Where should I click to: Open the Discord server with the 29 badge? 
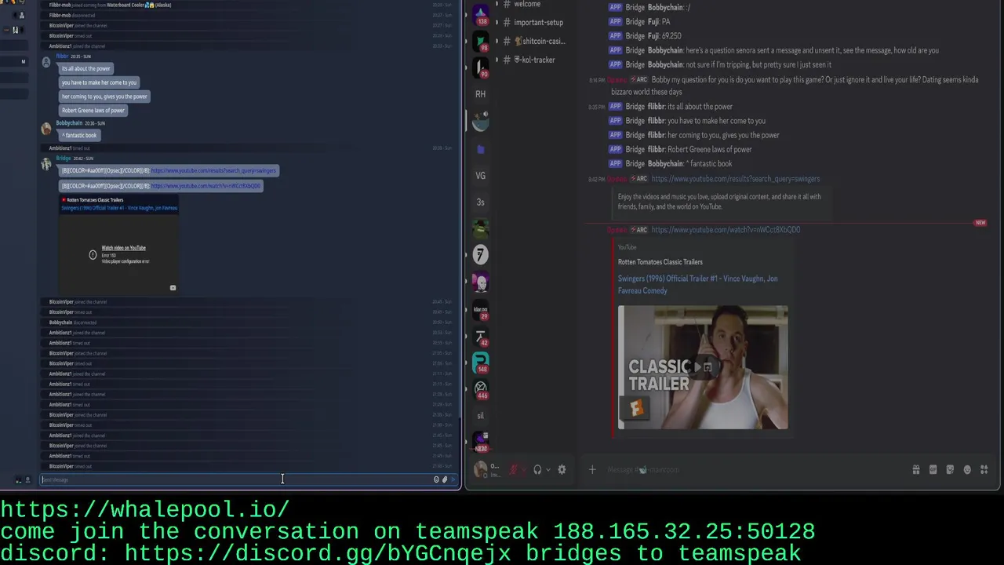click(481, 310)
